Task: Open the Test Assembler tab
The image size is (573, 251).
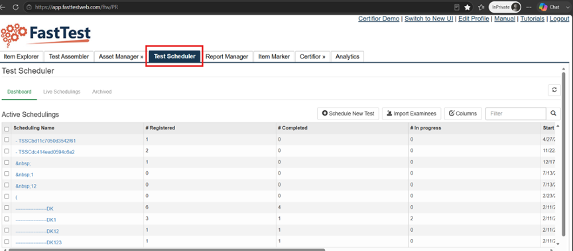Action: click(x=69, y=56)
